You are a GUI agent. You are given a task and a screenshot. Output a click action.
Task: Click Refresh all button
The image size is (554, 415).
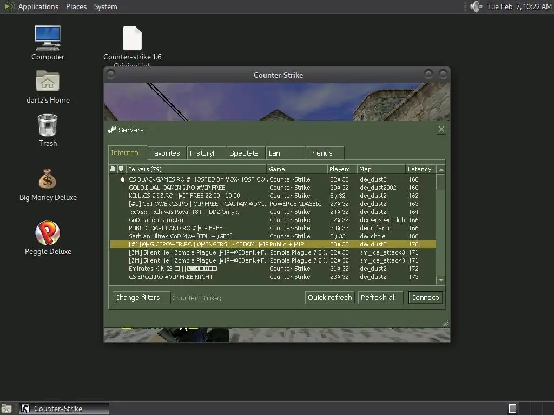tap(381, 298)
